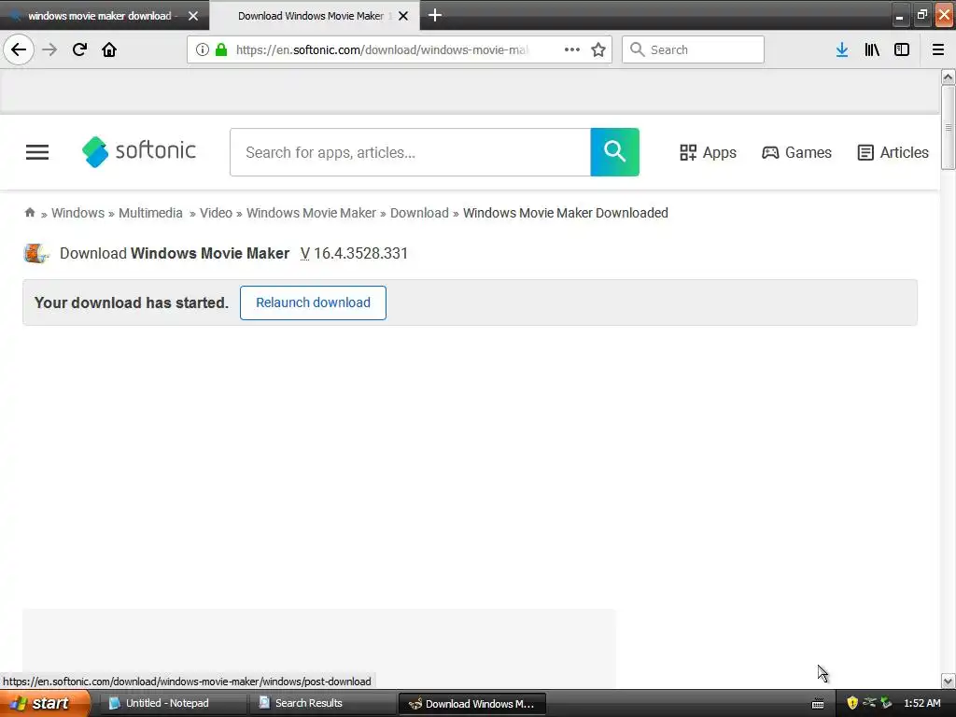This screenshot has width=956, height=717.
Task: Click version text 16.4.3528.331
Action: [360, 253]
